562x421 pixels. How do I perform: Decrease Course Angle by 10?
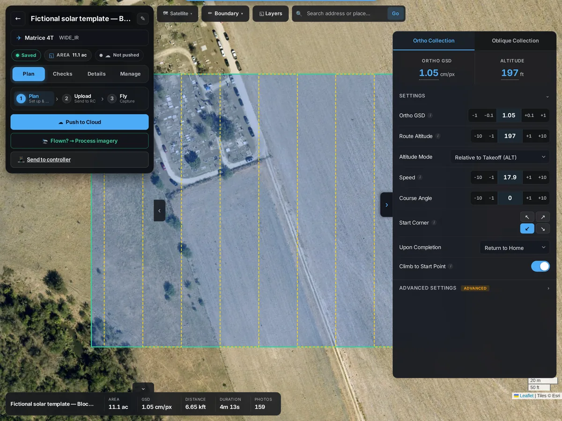click(x=478, y=198)
